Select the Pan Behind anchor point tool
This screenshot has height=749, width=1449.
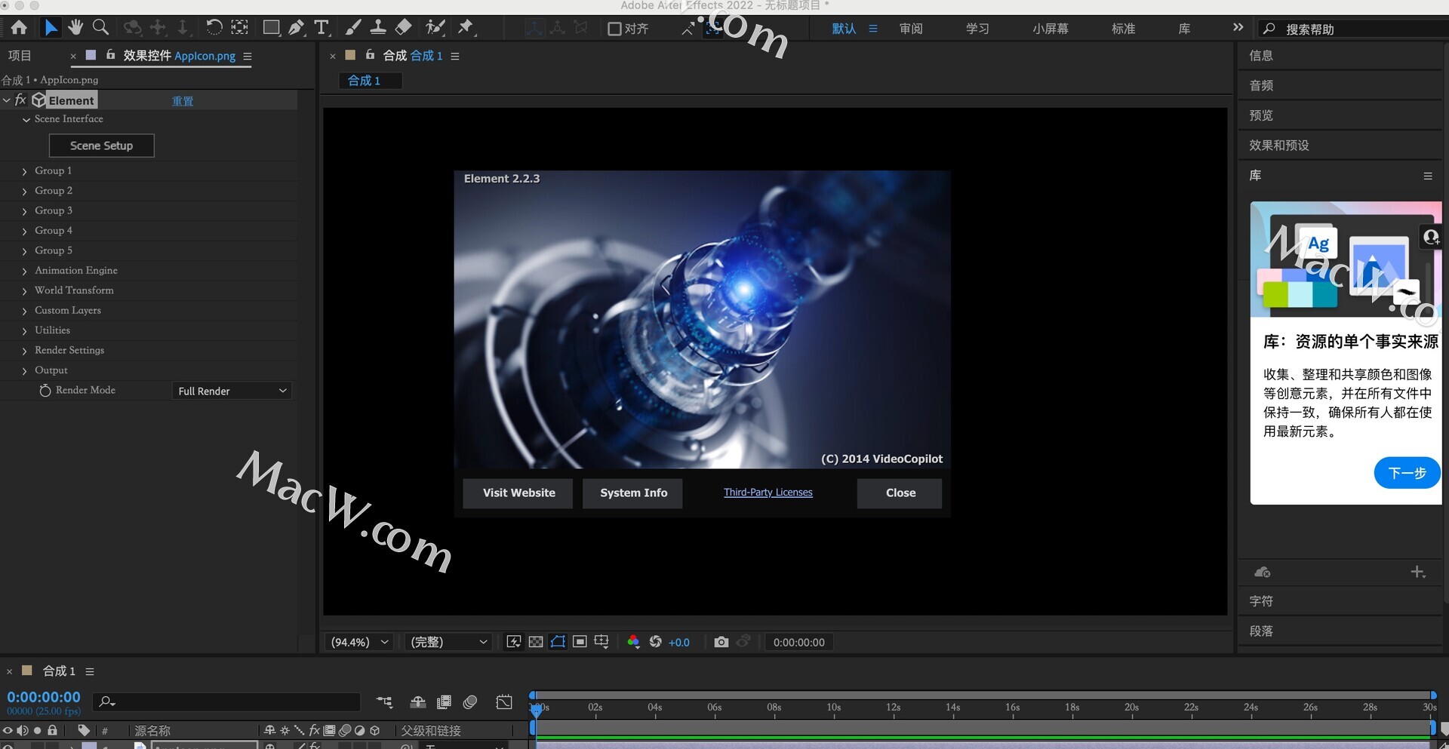click(x=239, y=28)
